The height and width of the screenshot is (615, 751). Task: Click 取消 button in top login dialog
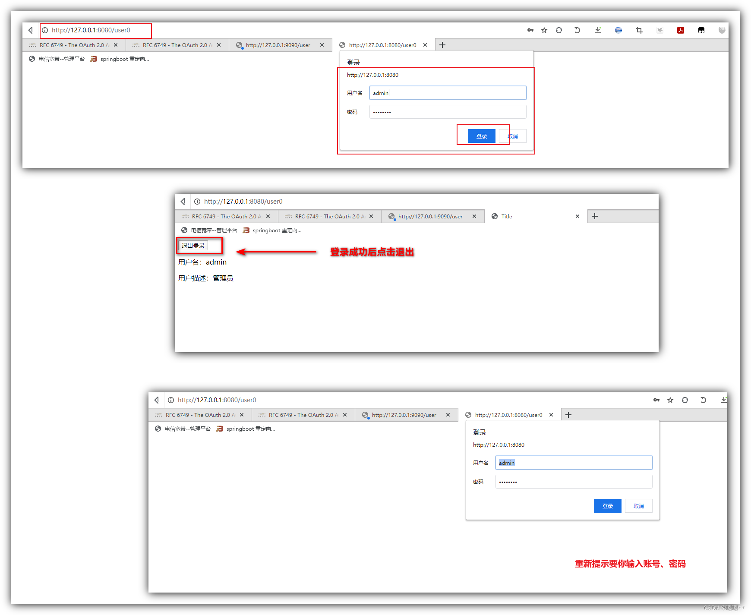coord(513,136)
